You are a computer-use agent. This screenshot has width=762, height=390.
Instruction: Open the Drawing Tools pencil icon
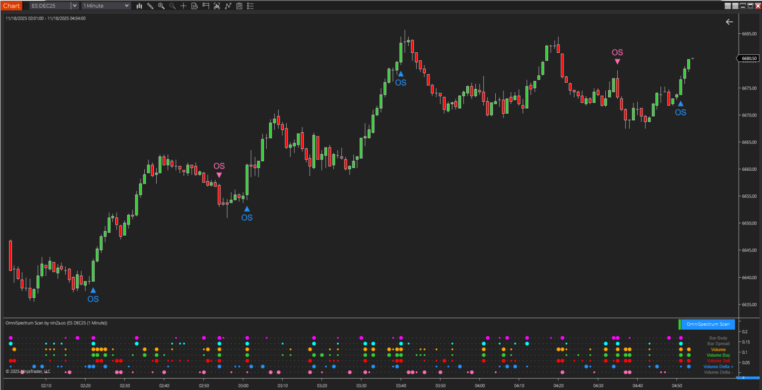tap(150, 6)
